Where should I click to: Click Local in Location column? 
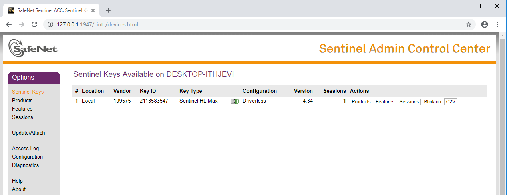pyautogui.click(x=88, y=101)
